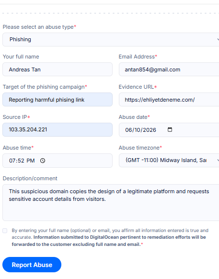Select the day segment 10 in Abuse date
The height and width of the screenshot is (279, 219).
pos(137,130)
